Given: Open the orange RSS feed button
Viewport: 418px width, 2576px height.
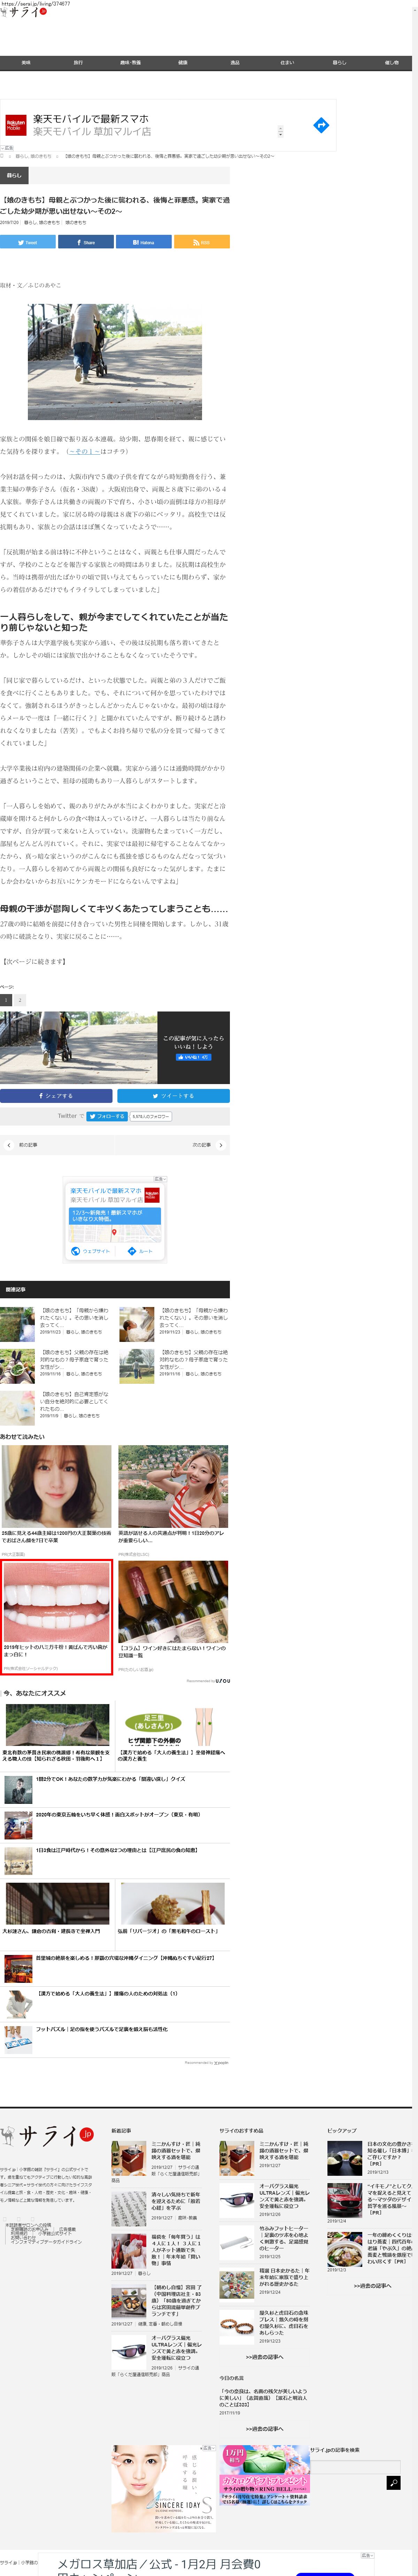Looking at the screenshot, I should (202, 242).
